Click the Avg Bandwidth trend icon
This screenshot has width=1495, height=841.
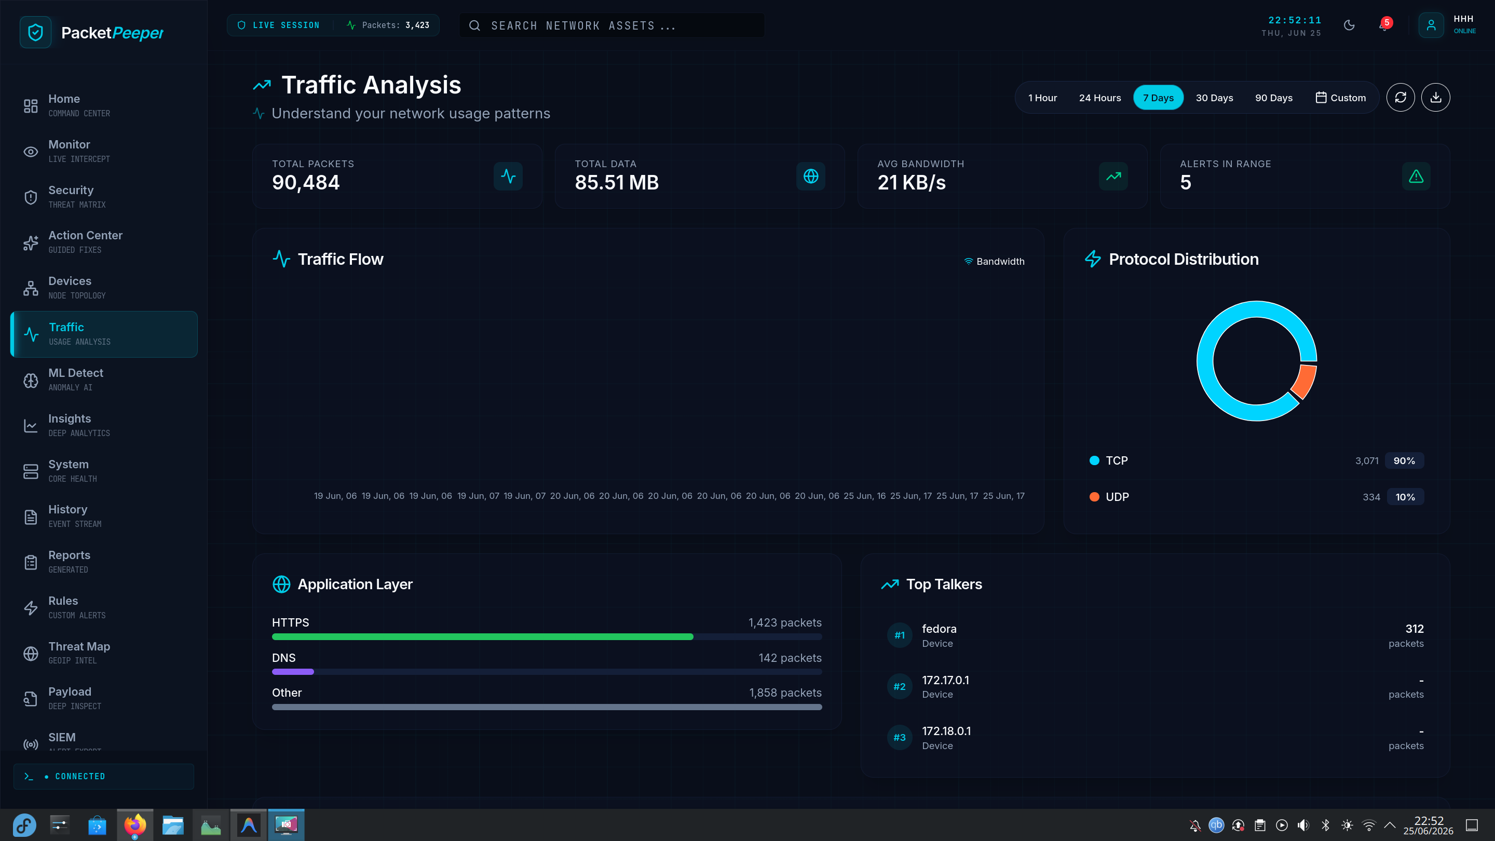pos(1113,176)
